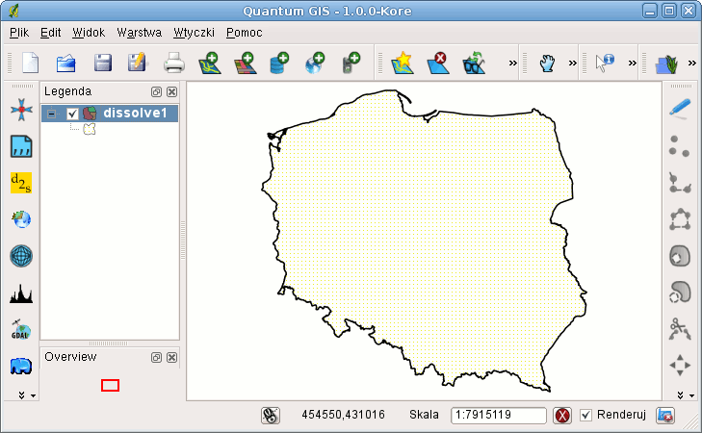The width and height of the screenshot is (702, 433).
Task: Open the Warstwa menu
Action: pyautogui.click(x=139, y=32)
